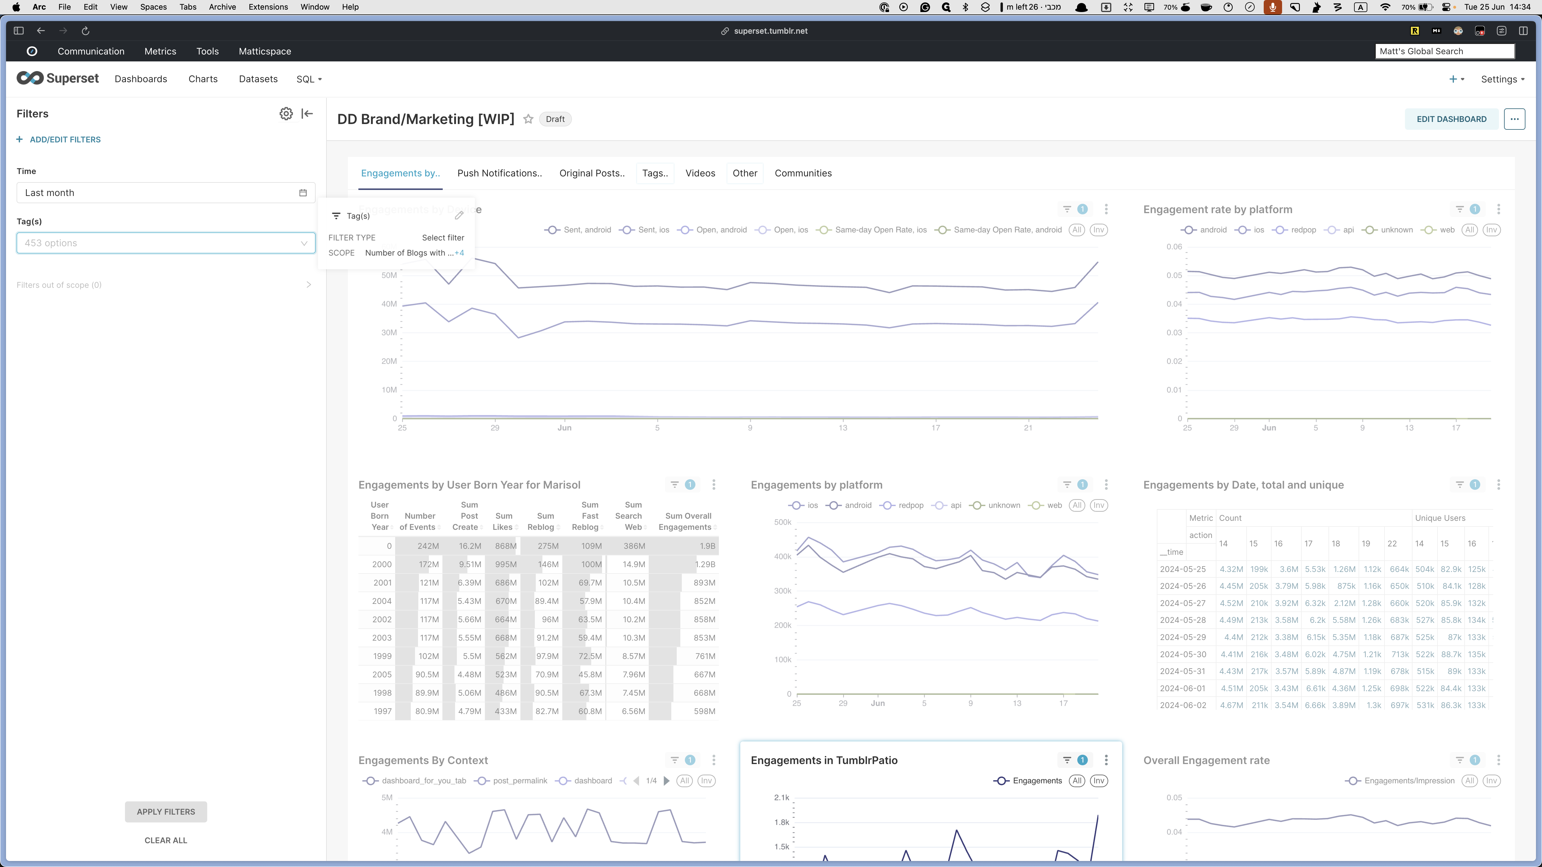Toggle Same-day Open Rate, android legend series
The height and width of the screenshot is (867, 1542).
click(x=998, y=230)
